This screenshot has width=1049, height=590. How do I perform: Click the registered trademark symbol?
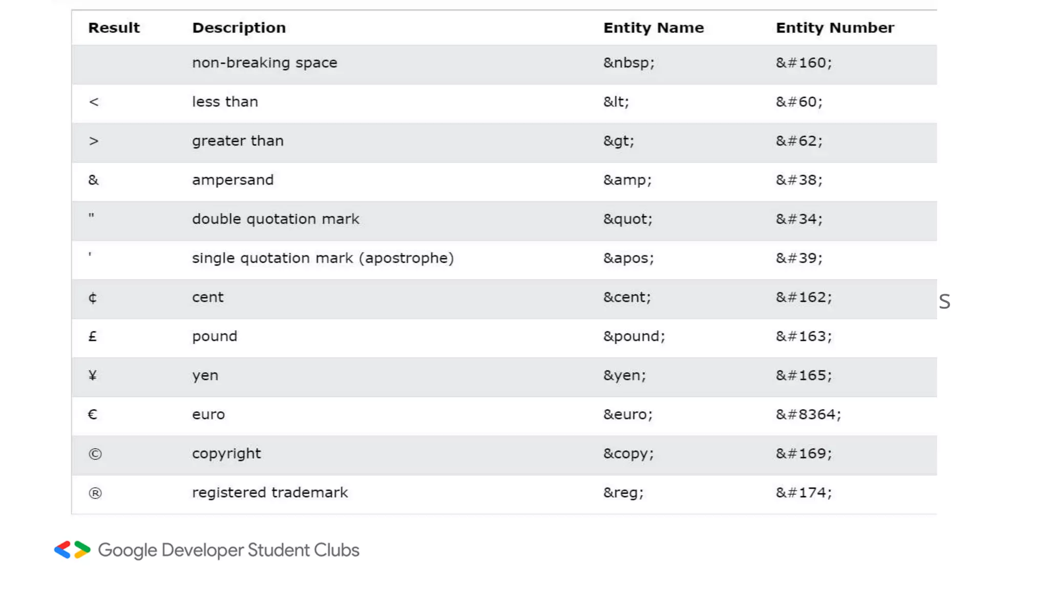click(x=95, y=493)
